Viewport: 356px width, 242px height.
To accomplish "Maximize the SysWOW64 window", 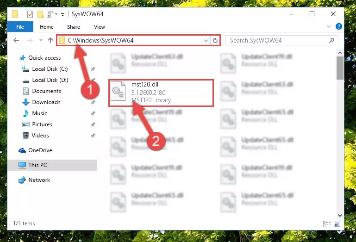I will point(312,14).
